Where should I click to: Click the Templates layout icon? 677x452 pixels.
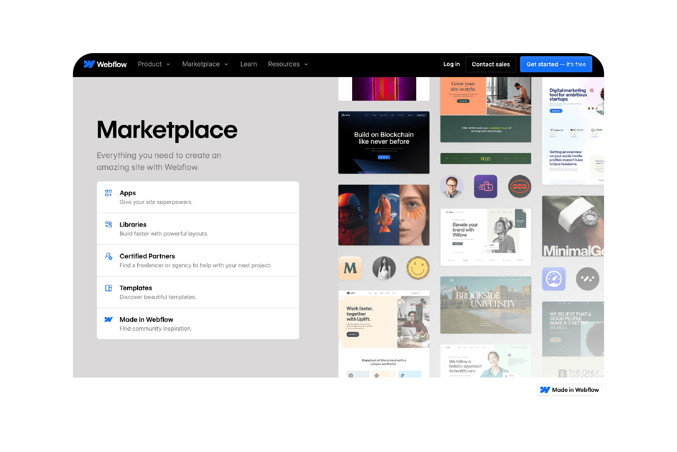tap(109, 288)
